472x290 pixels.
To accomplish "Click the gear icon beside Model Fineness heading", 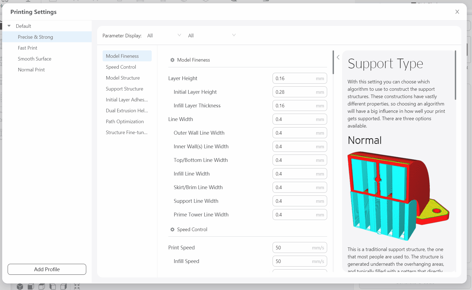I will (x=172, y=60).
